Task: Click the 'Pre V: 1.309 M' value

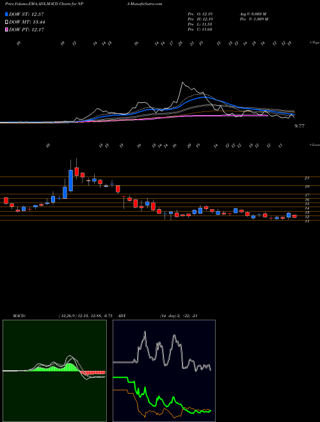Action: tap(254, 19)
